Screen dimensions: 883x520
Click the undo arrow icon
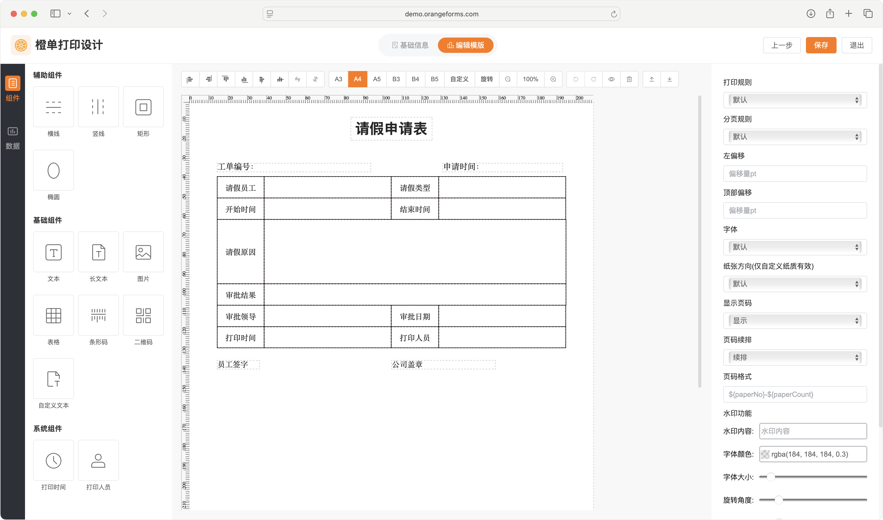click(x=575, y=79)
